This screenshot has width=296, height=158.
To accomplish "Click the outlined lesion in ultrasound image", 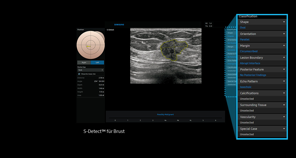I will click(x=174, y=50).
